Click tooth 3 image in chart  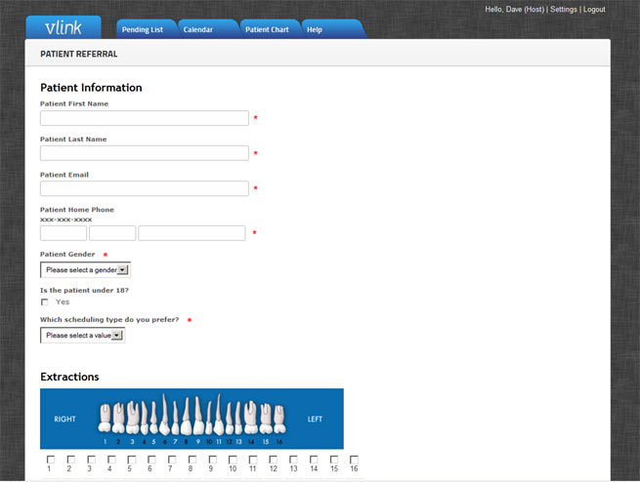(133, 418)
